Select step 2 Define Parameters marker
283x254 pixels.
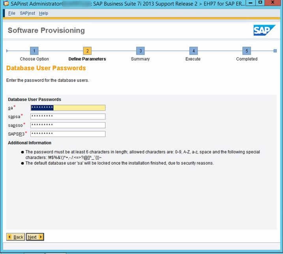(x=87, y=51)
